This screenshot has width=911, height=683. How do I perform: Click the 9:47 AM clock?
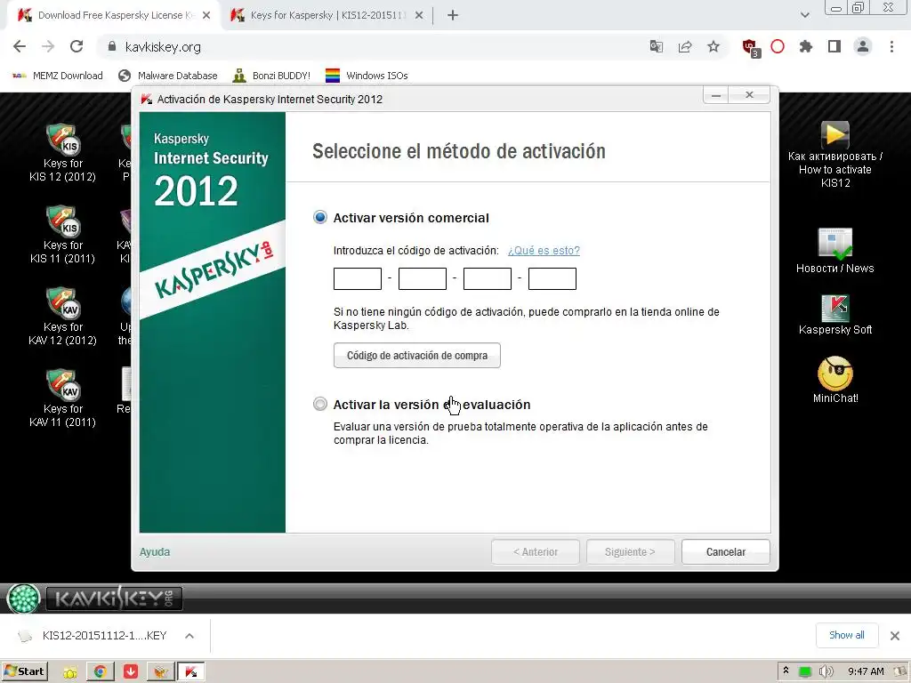(866, 671)
